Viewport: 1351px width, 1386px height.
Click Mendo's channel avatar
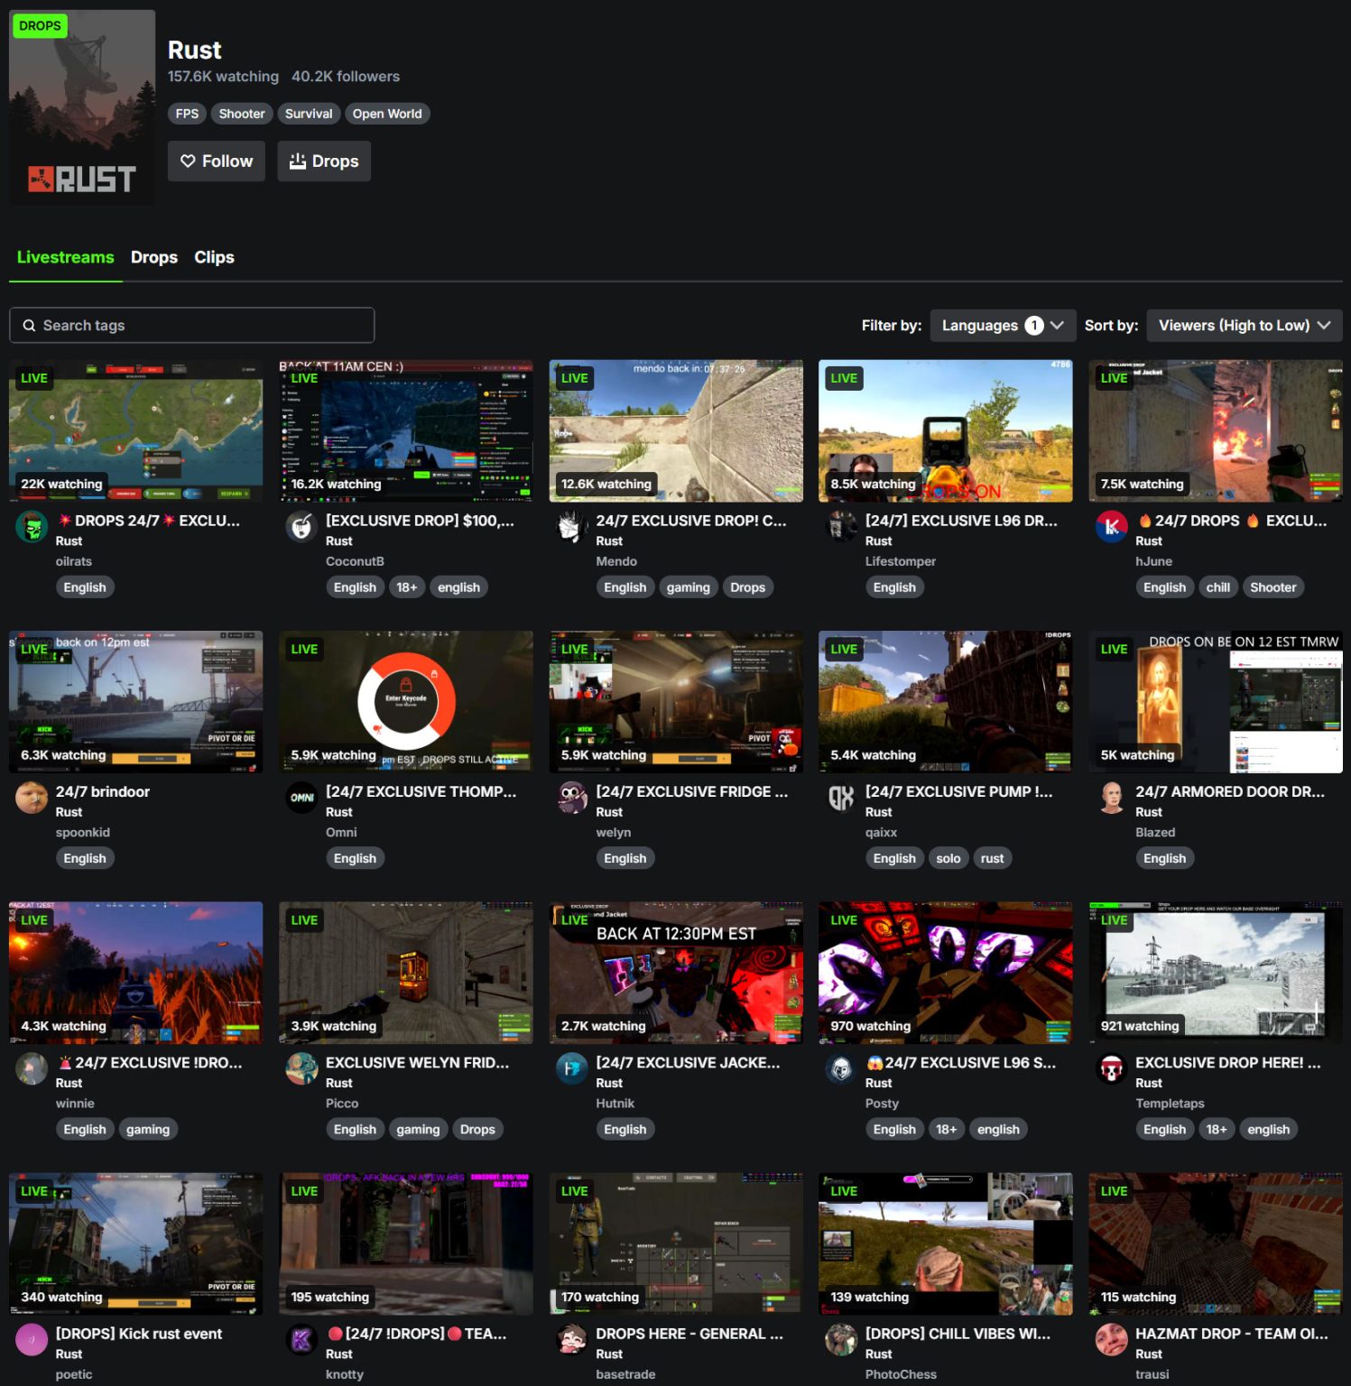coord(572,526)
